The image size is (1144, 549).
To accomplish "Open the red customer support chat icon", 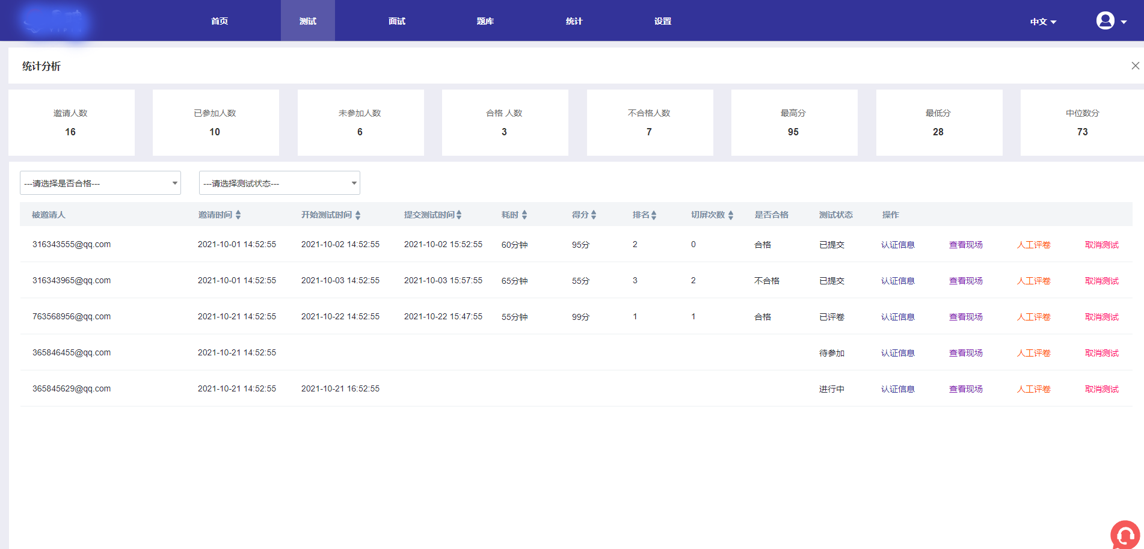I will pyautogui.click(x=1125, y=535).
